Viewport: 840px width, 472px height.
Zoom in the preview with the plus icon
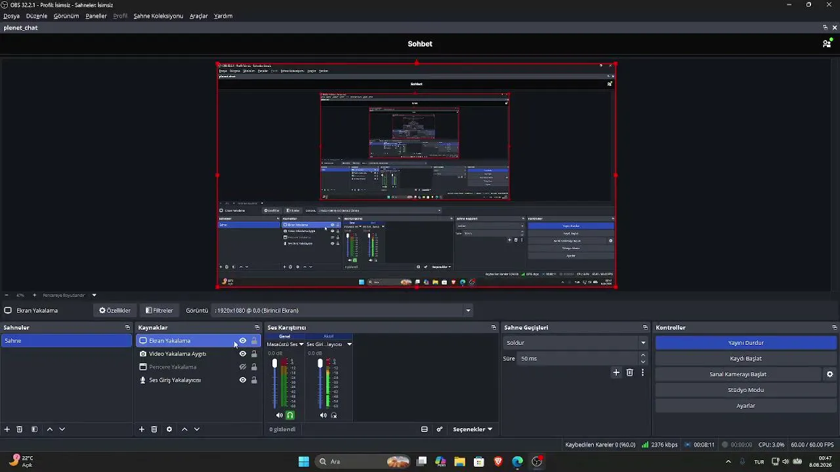pos(35,295)
